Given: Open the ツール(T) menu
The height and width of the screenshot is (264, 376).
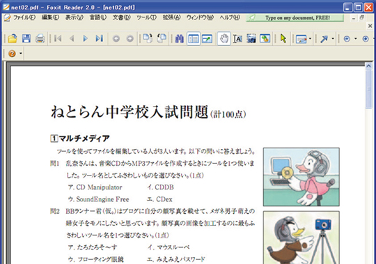Looking at the screenshot, I should pyautogui.click(x=146, y=17).
